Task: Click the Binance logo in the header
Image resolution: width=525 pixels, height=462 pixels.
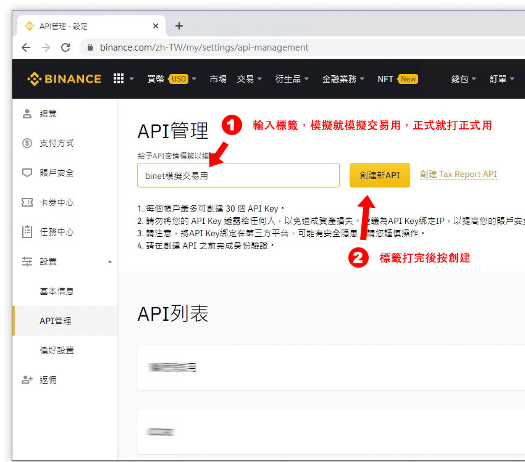Action: [x=64, y=79]
